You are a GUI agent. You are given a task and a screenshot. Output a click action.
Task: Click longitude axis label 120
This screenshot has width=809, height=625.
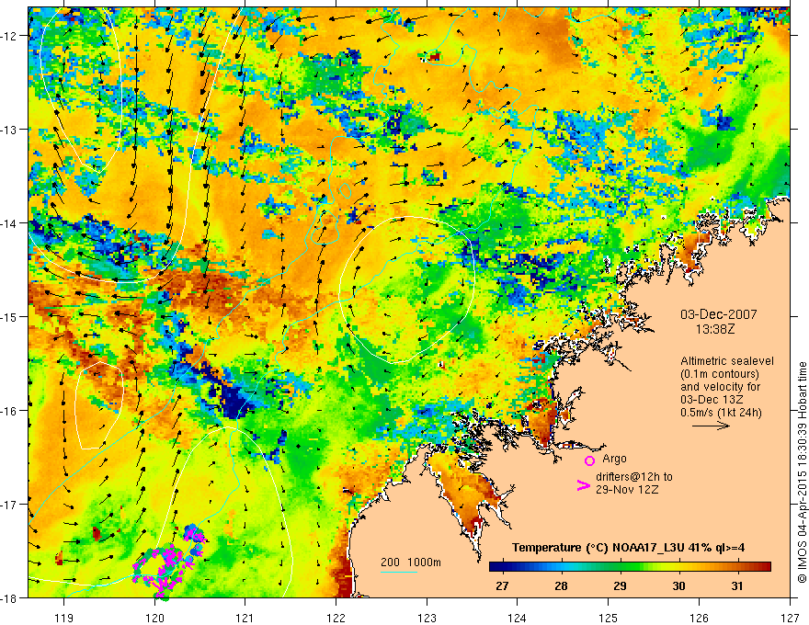click(154, 618)
